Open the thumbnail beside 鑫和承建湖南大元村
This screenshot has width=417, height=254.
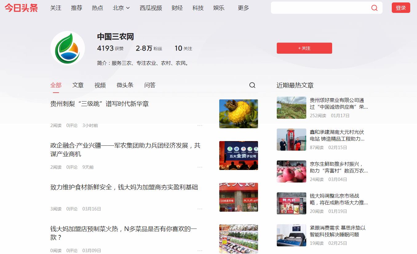(x=292, y=140)
